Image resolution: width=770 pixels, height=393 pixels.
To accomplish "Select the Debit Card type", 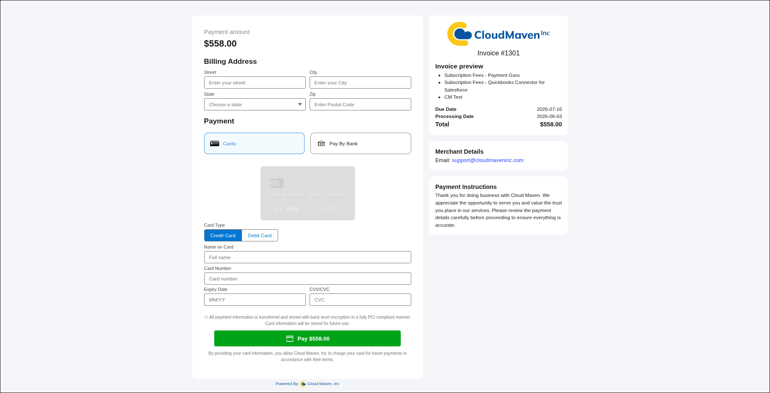I will click(260, 236).
